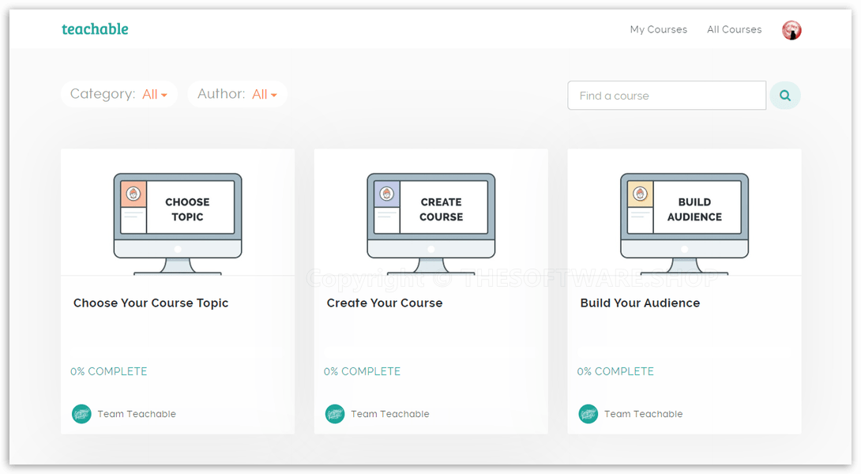
Task: Click the Create Your Course title text
Action: coord(384,303)
